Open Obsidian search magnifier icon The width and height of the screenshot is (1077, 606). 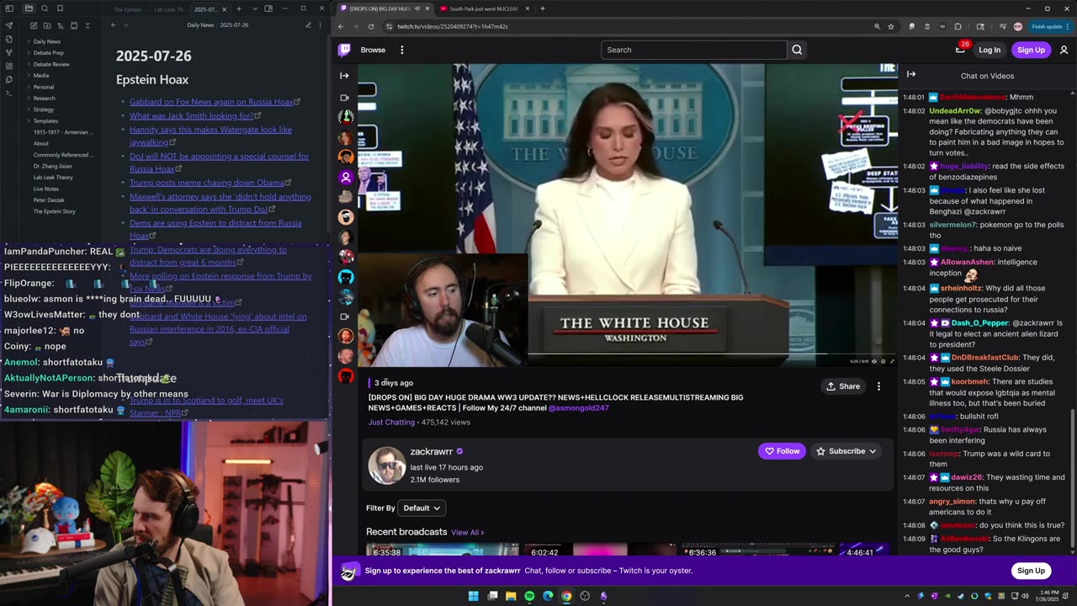point(45,8)
